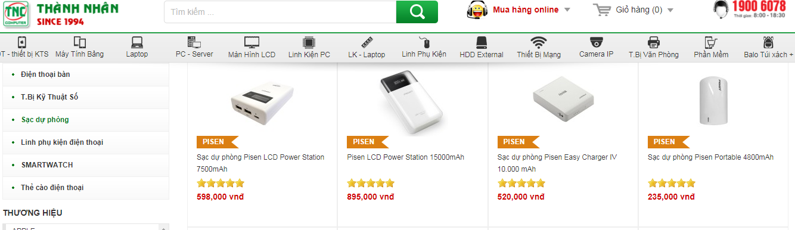Open the Laptop category icon
The image size is (795, 230).
click(136, 42)
